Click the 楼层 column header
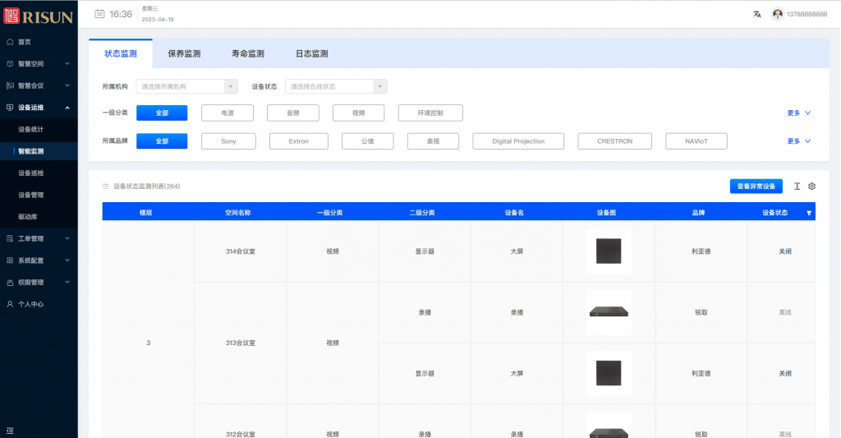The image size is (841, 438). pos(146,213)
